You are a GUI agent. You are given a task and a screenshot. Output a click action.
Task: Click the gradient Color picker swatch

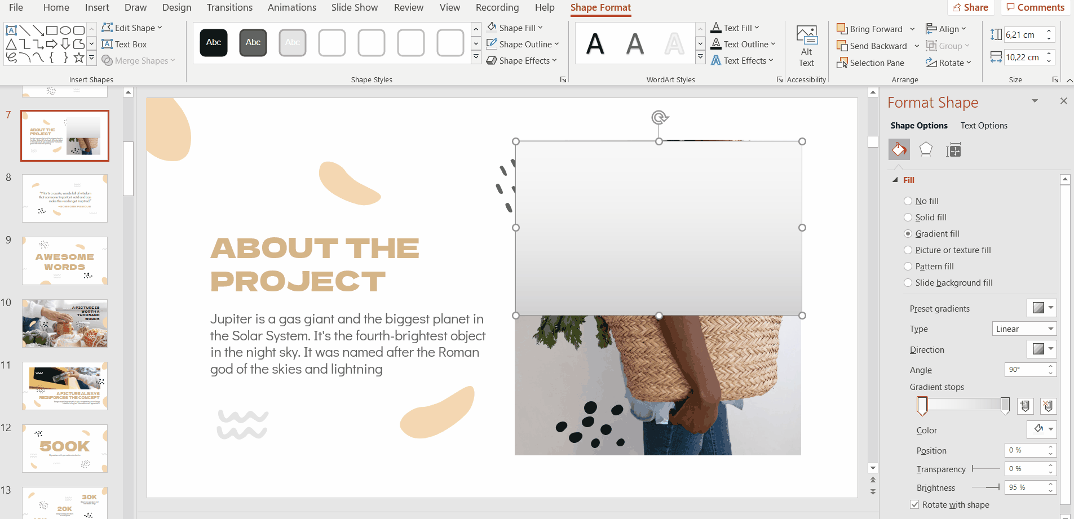click(1041, 429)
